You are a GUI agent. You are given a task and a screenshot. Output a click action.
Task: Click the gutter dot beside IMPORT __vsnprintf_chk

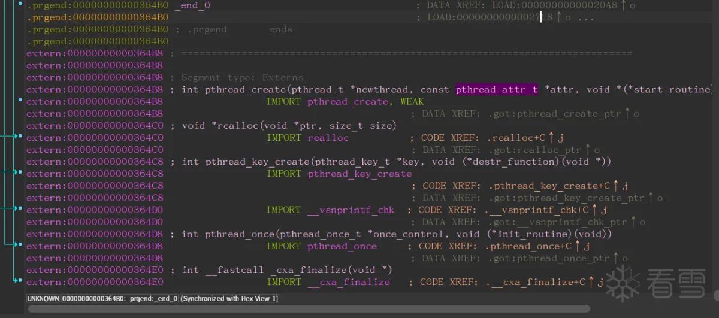click(20, 209)
